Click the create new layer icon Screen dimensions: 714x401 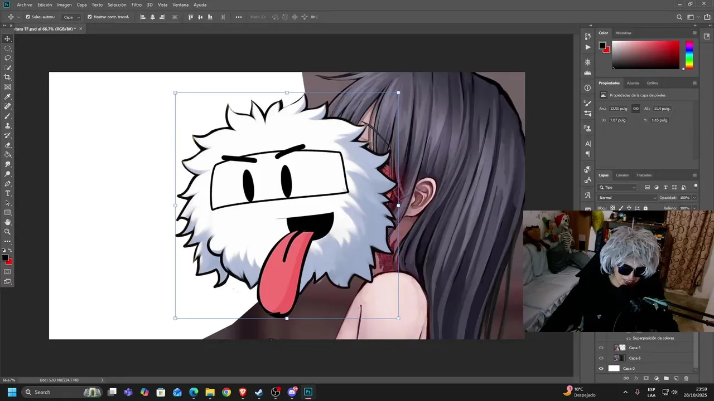(x=676, y=378)
